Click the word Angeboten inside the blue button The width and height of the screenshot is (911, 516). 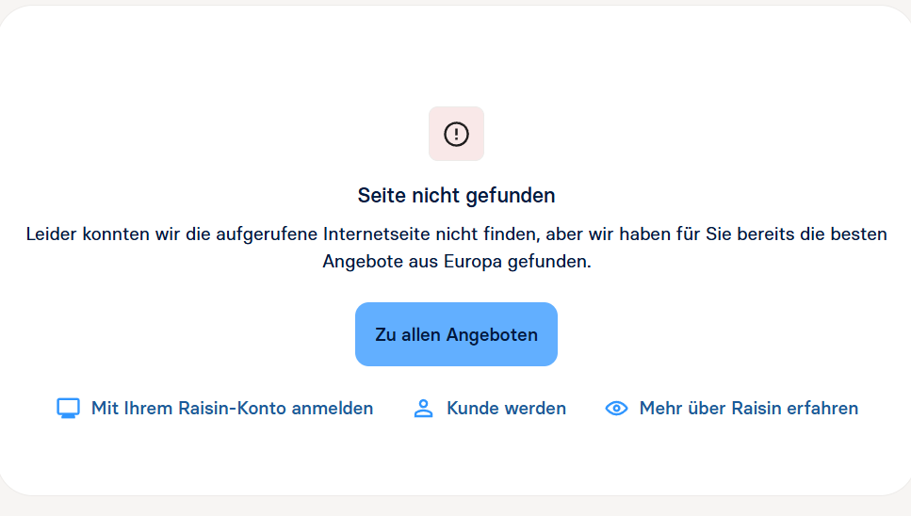tap(492, 335)
